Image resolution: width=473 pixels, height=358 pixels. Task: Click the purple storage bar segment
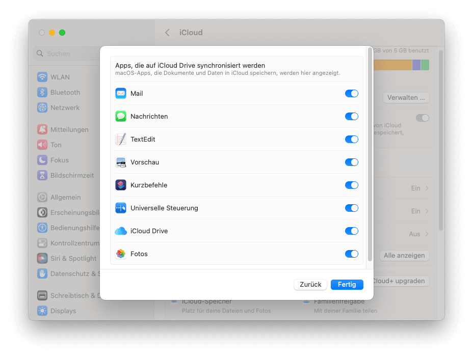pyautogui.click(x=416, y=65)
